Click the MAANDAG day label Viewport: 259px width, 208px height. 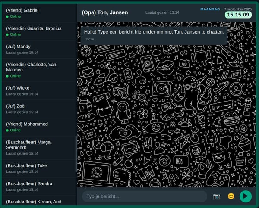tap(210, 9)
